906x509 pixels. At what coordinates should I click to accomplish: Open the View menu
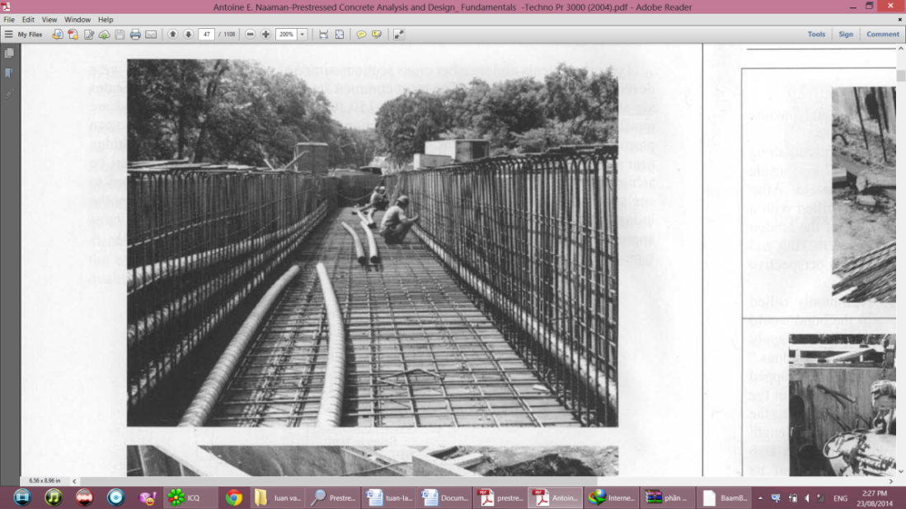click(49, 20)
